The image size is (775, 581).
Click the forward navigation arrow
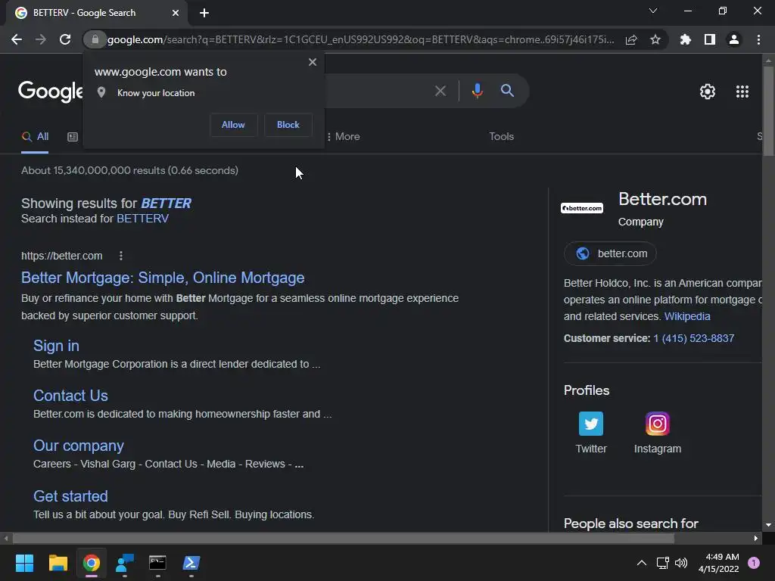pyautogui.click(x=41, y=39)
